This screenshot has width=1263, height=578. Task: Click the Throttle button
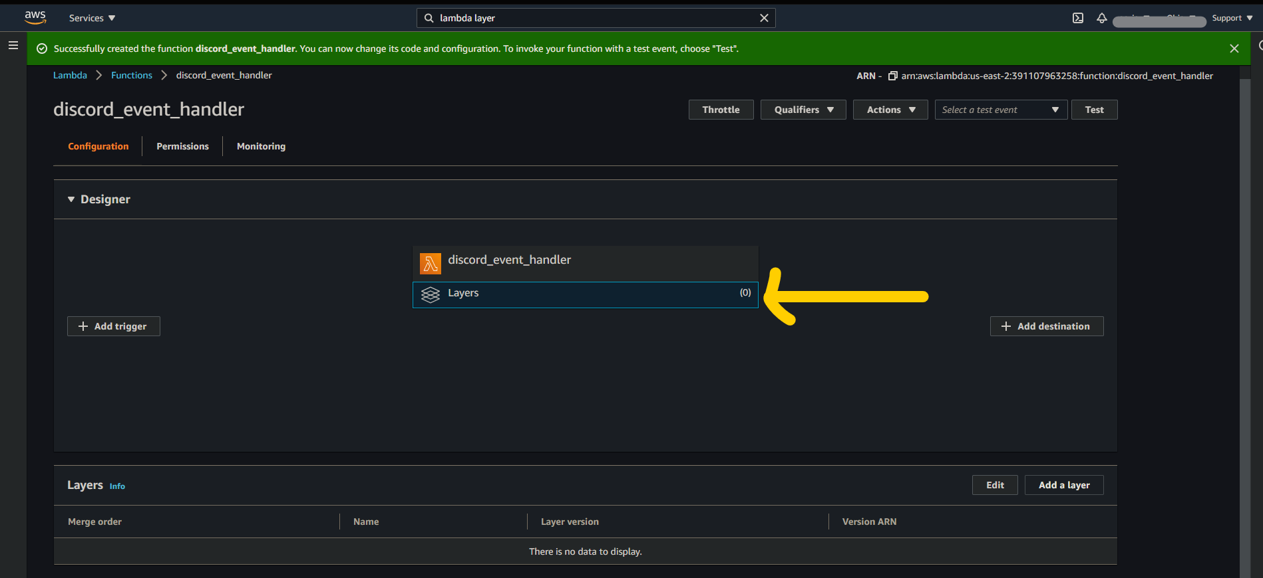(x=721, y=110)
